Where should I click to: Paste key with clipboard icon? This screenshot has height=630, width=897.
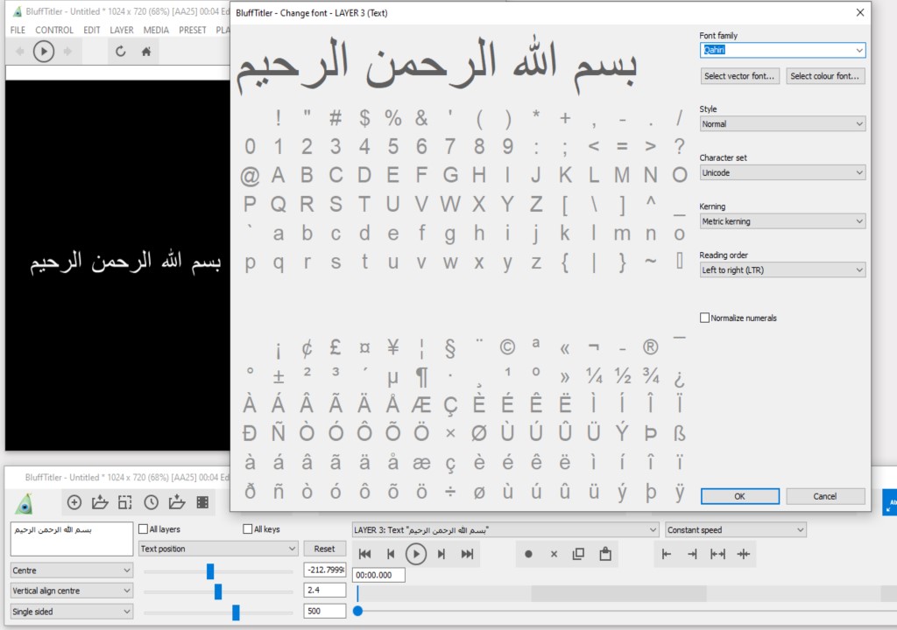[x=605, y=553]
